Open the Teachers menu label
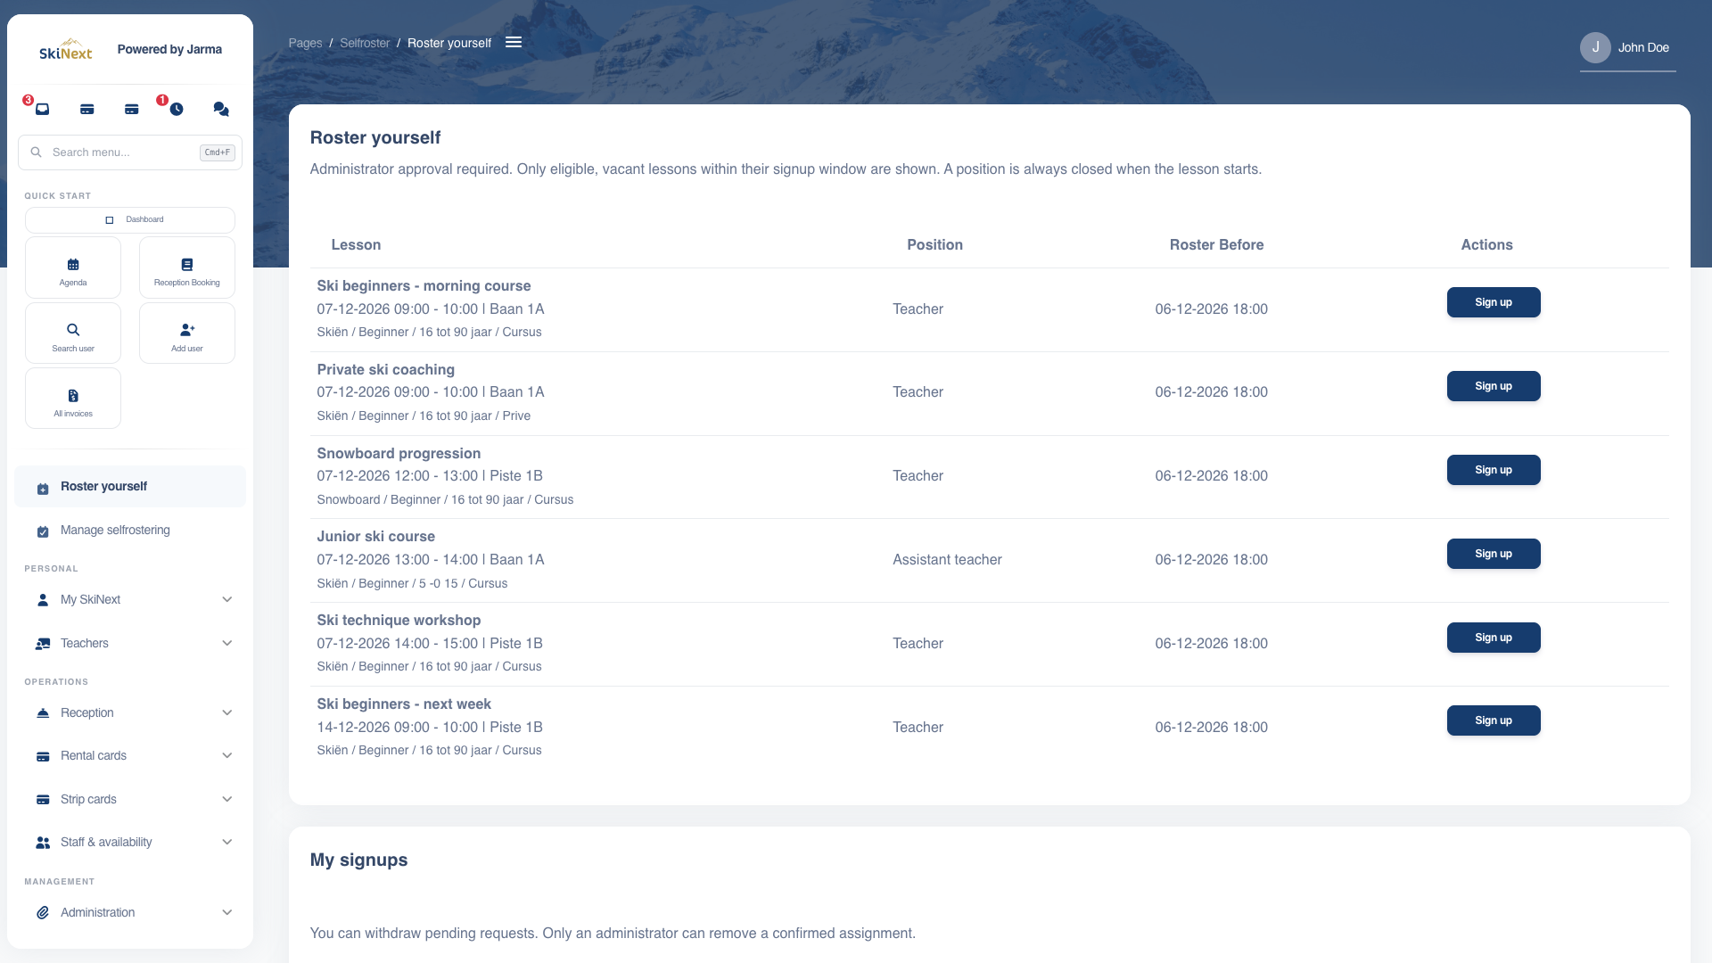 click(85, 644)
